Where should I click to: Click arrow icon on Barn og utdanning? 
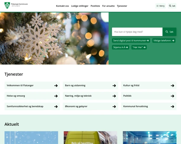tap(114, 85)
